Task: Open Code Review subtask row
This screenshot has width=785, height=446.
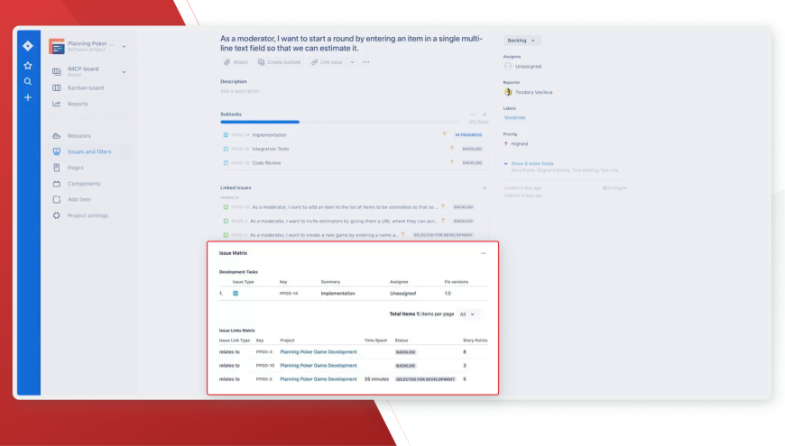Action: click(x=353, y=163)
